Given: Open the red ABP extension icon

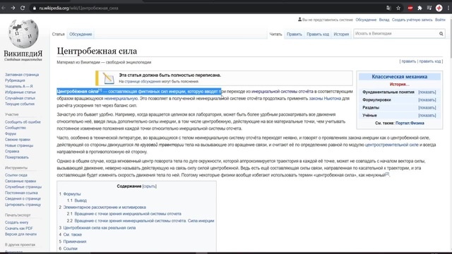Looking at the screenshot, I should (410, 8).
